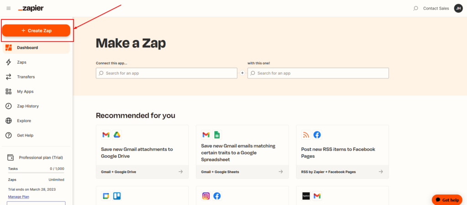
Task: Click Contact Sales link
Action: [436, 8]
